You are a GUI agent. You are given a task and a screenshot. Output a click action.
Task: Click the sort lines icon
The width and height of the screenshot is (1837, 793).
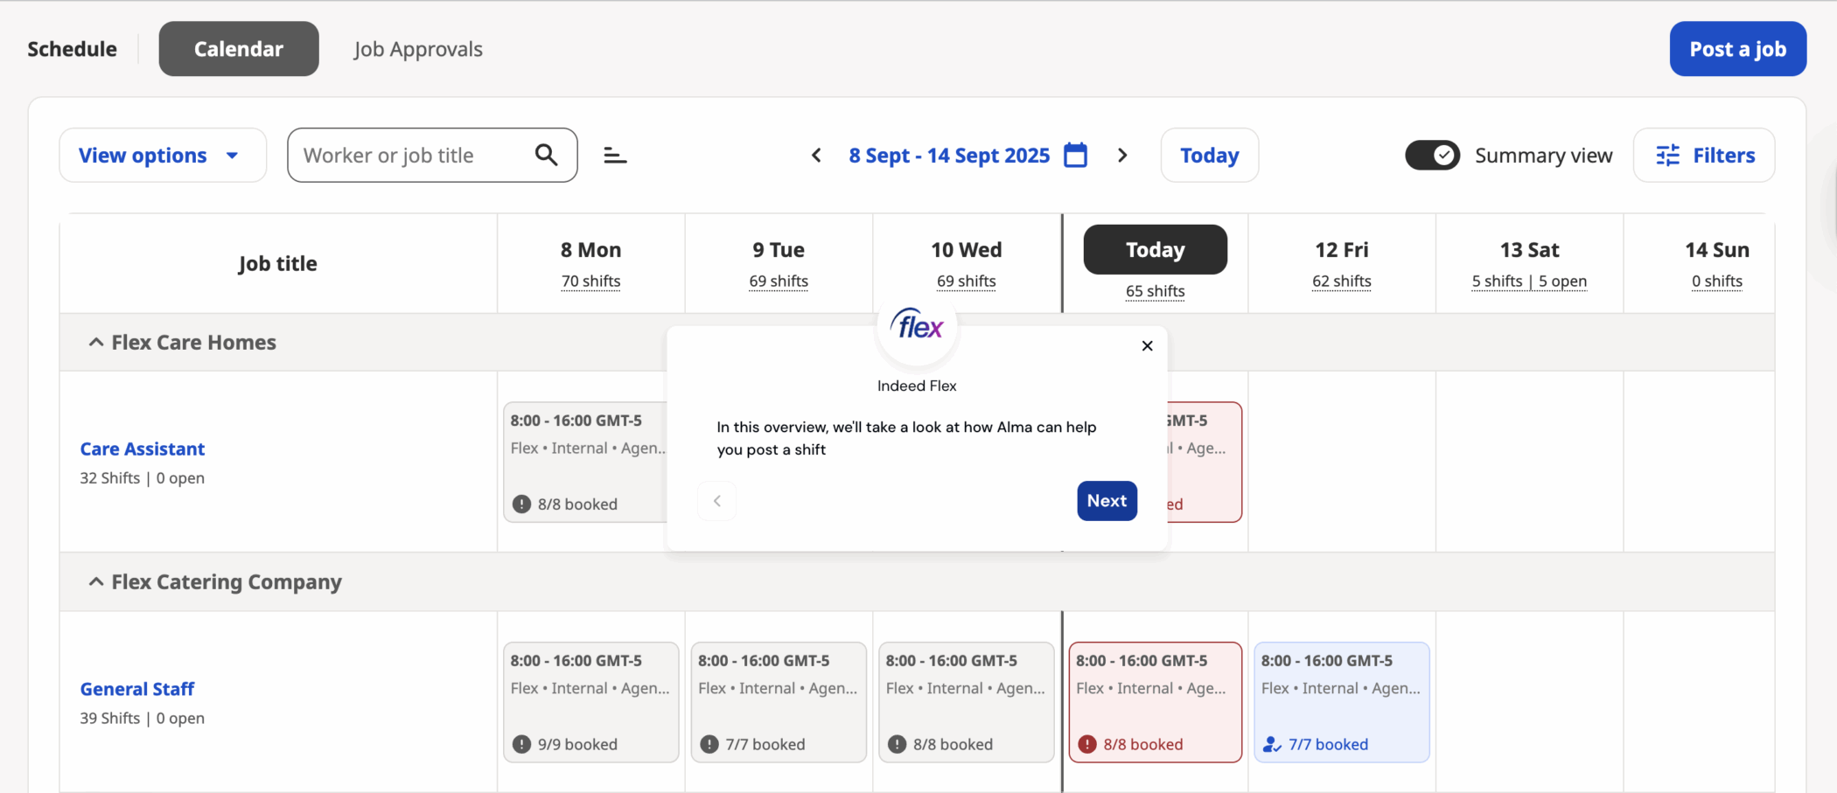coord(615,156)
